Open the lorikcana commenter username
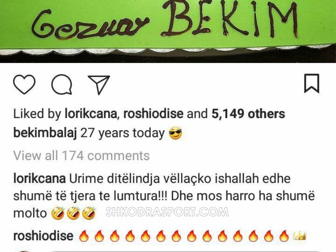Viewport: 336px width, 252px height. 39,178
